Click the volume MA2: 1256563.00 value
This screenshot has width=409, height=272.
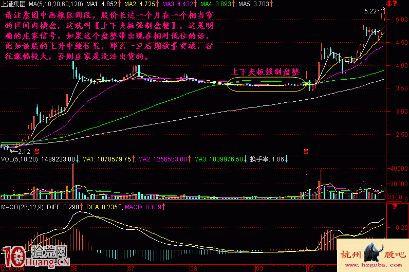(162, 159)
